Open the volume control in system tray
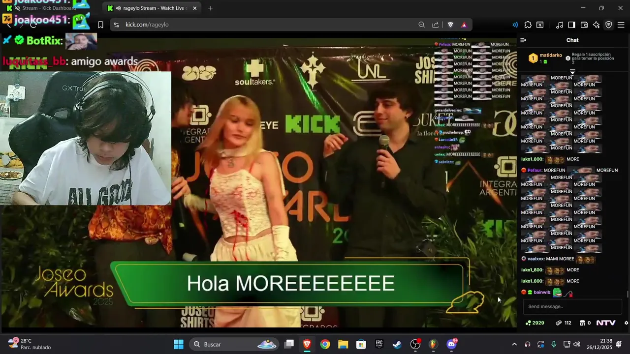The width and height of the screenshot is (630, 354). pos(577,344)
